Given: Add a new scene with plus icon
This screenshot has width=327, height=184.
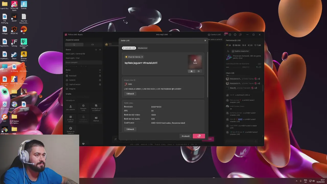Looking at the screenshot, I should [x=100, y=50].
